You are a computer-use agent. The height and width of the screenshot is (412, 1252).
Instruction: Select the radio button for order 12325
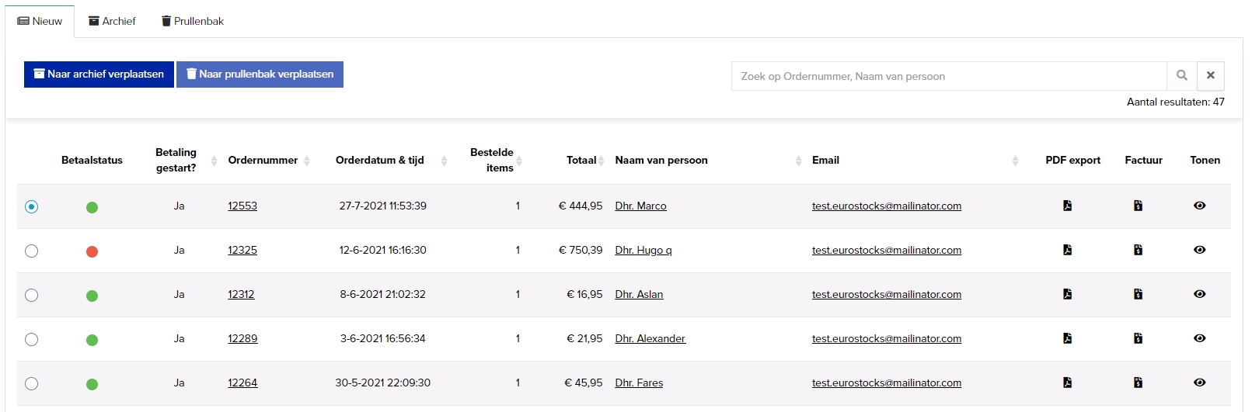[x=31, y=251]
